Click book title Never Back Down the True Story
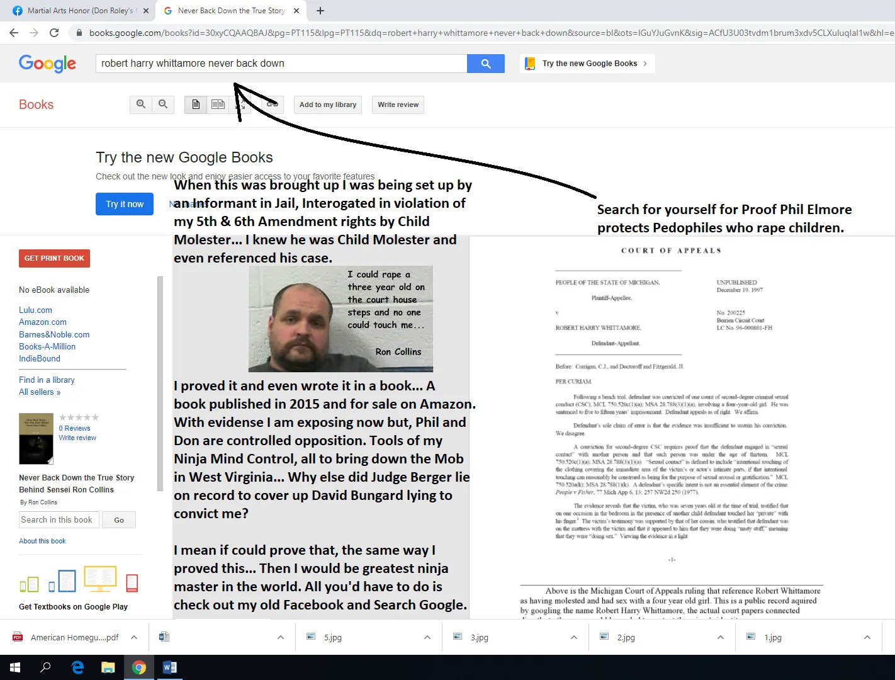 (76, 484)
